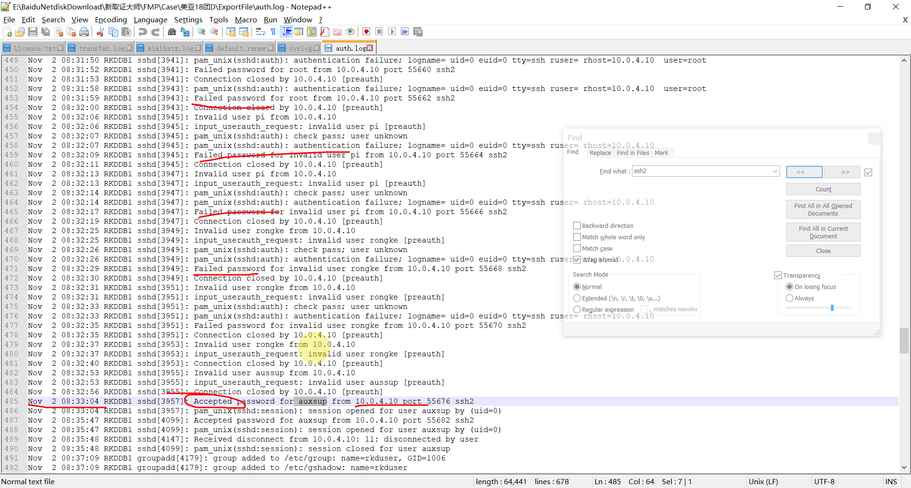
Task: Open the Search menu
Action: pyautogui.click(x=53, y=19)
